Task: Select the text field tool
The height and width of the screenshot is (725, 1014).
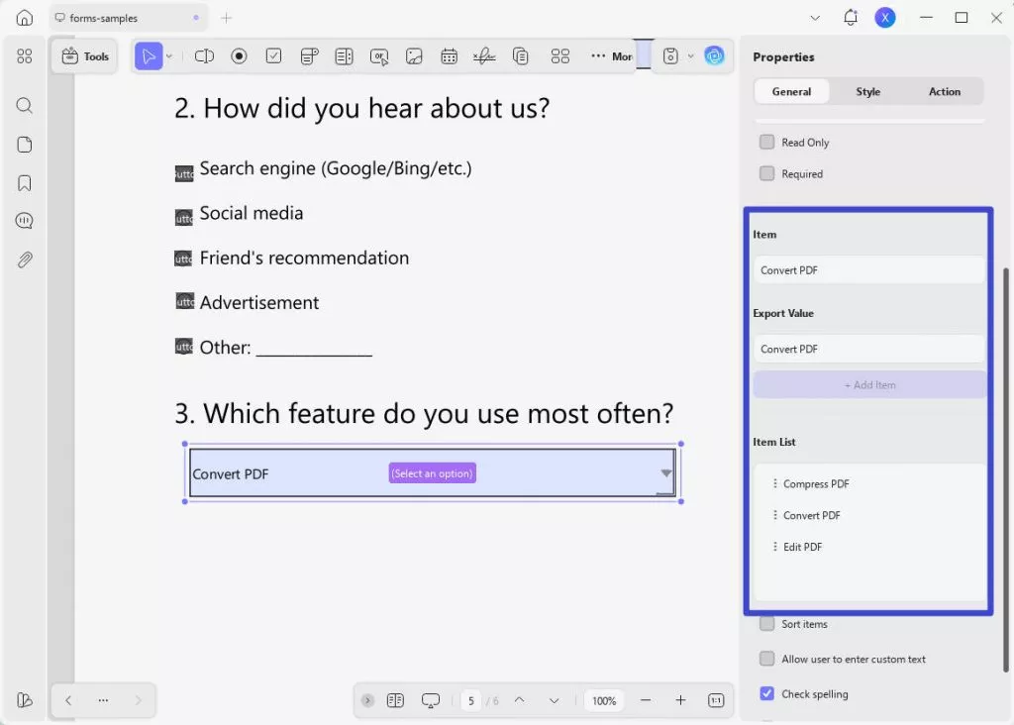Action: pos(204,56)
